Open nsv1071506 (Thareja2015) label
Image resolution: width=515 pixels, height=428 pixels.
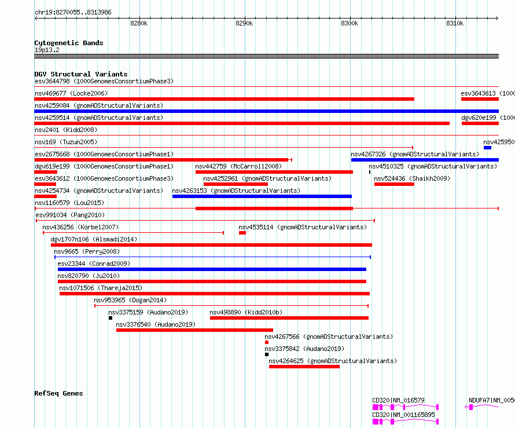pos(101,288)
